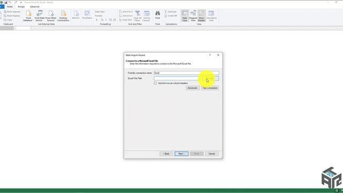Close the Table Import Wizard dialog
This screenshot has width=343, height=193.
(218, 55)
